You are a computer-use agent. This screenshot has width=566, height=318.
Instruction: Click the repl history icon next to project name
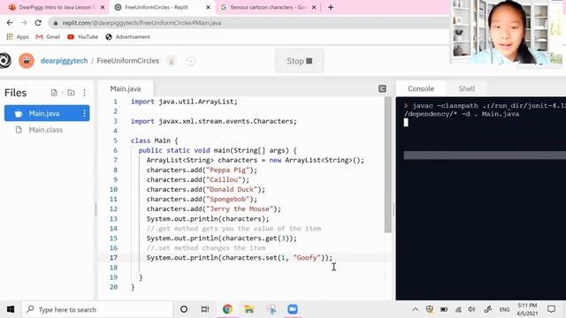tap(191, 61)
